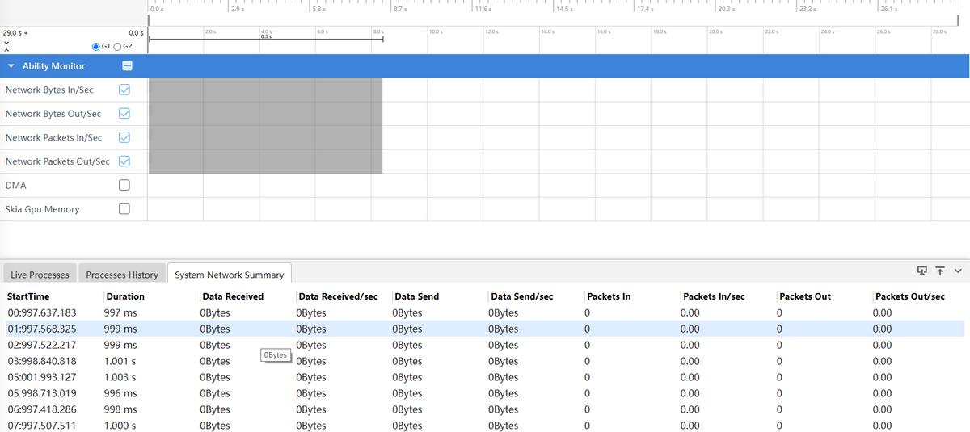Screen dimensions: 970x432
Task: Uncheck Network Bytes In/Sec checkbox
Action: click(124, 90)
